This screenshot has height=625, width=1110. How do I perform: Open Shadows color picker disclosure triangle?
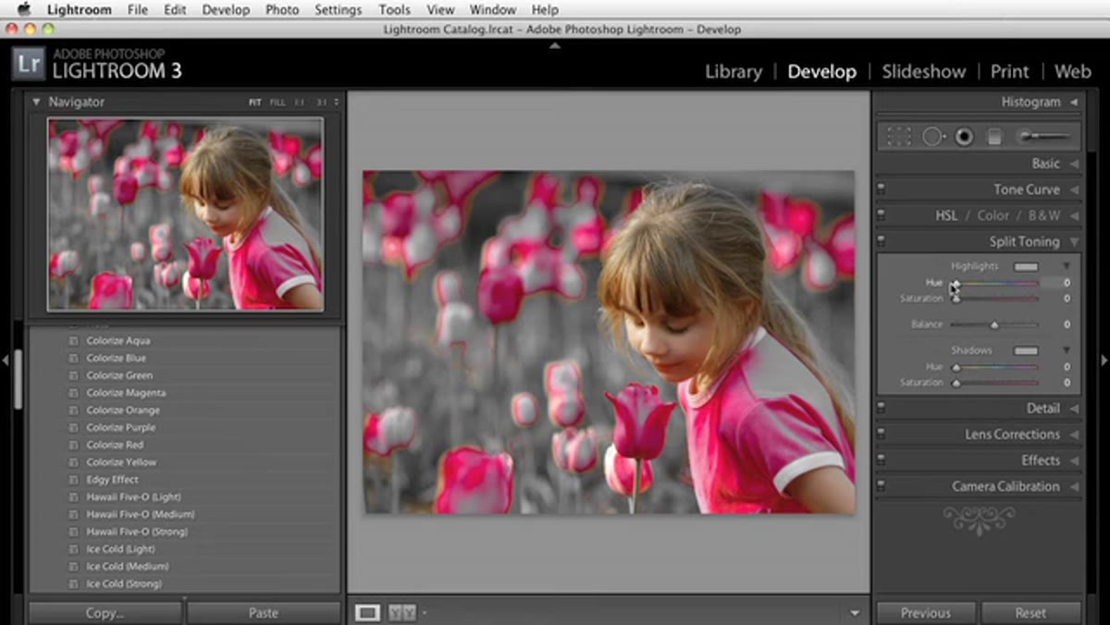coord(1066,350)
